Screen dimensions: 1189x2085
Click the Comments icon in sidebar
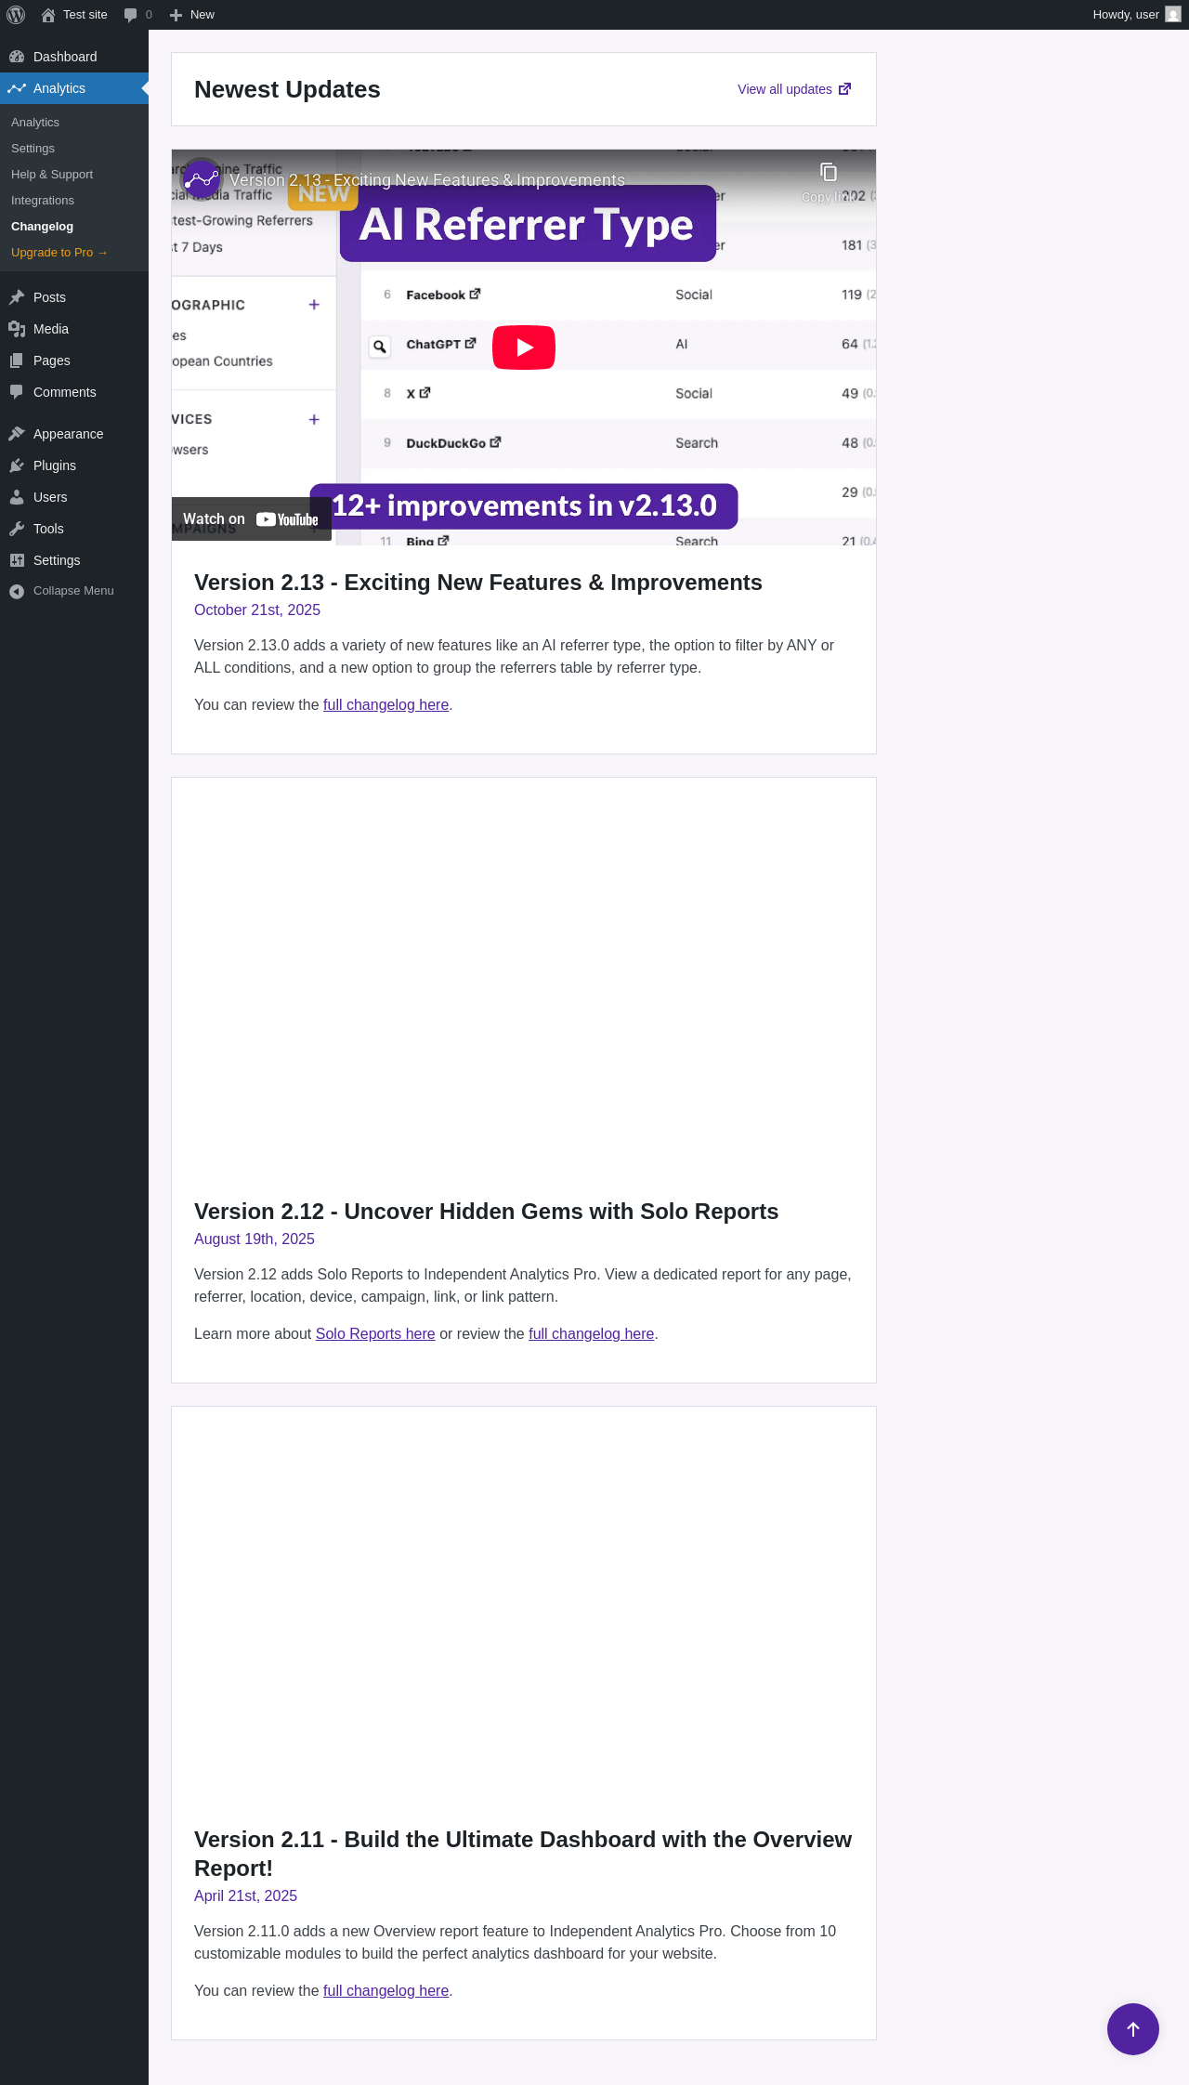click(x=17, y=392)
